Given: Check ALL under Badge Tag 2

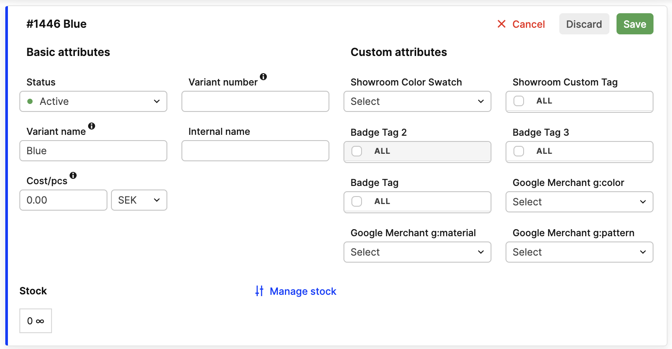Looking at the screenshot, I should click(357, 151).
